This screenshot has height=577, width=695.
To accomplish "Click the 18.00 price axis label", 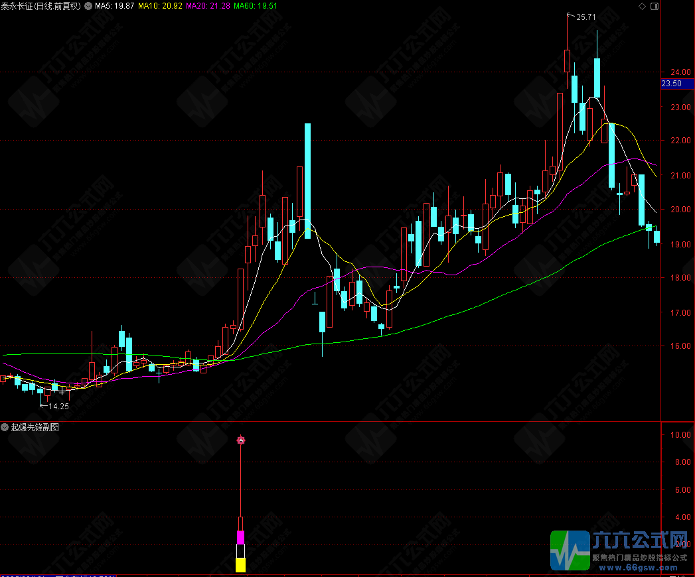I will (680, 278).
